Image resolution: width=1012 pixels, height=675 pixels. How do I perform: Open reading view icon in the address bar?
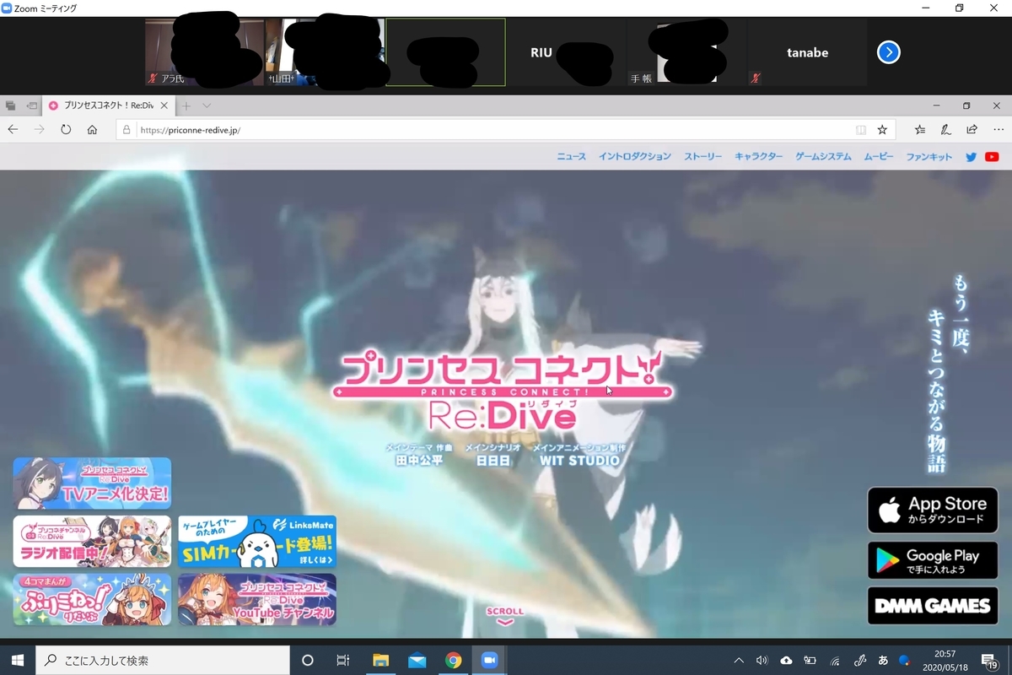tap(861, 130)
